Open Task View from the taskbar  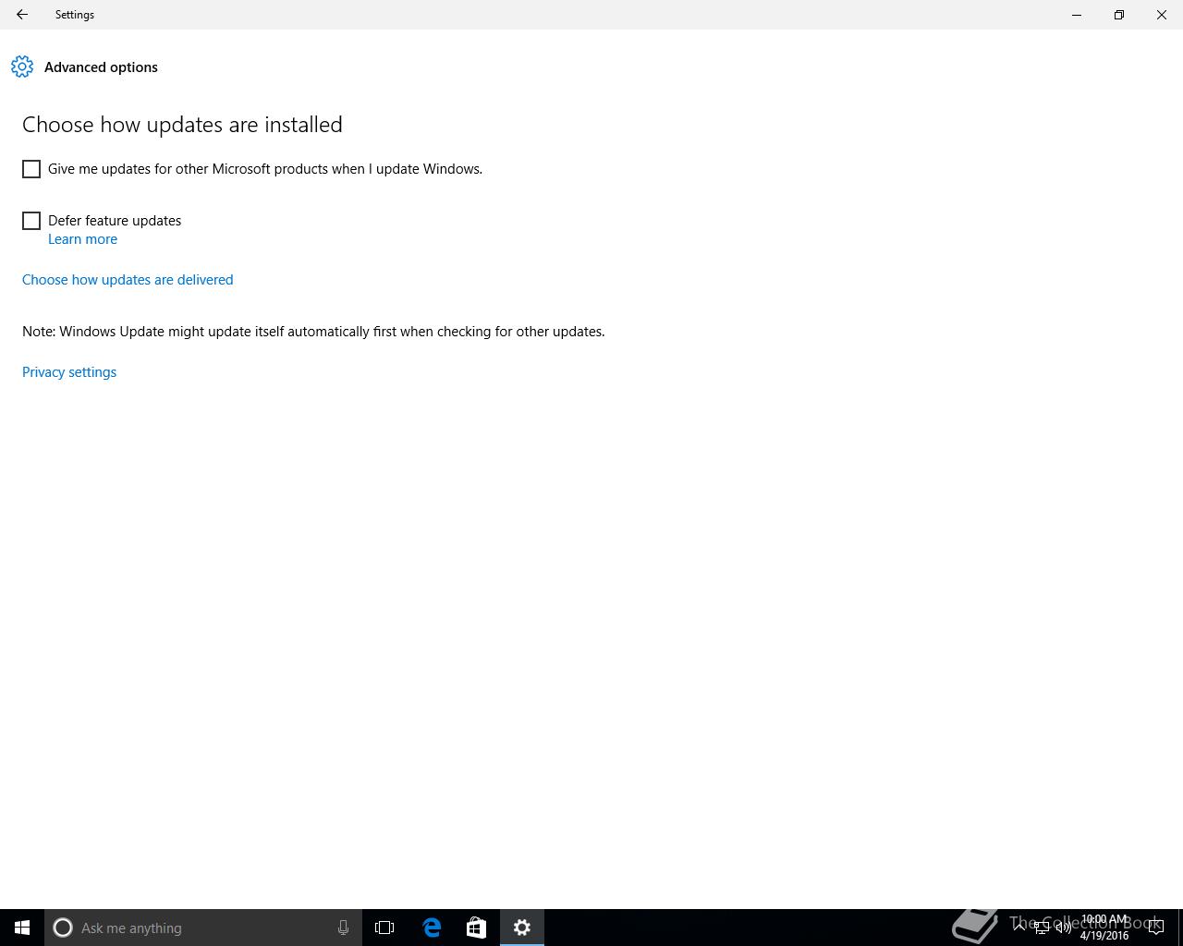(x=384, y=928)
